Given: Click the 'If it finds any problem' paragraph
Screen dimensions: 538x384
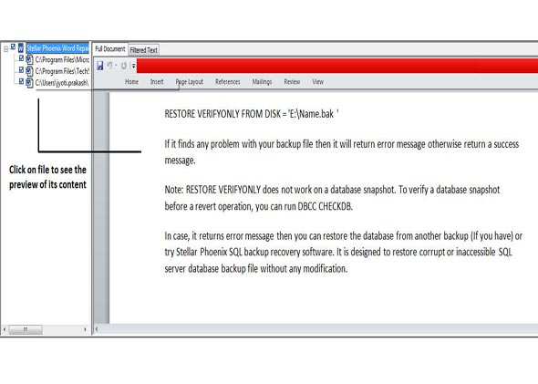Looking at the screenshot, I should pos(342,152).
